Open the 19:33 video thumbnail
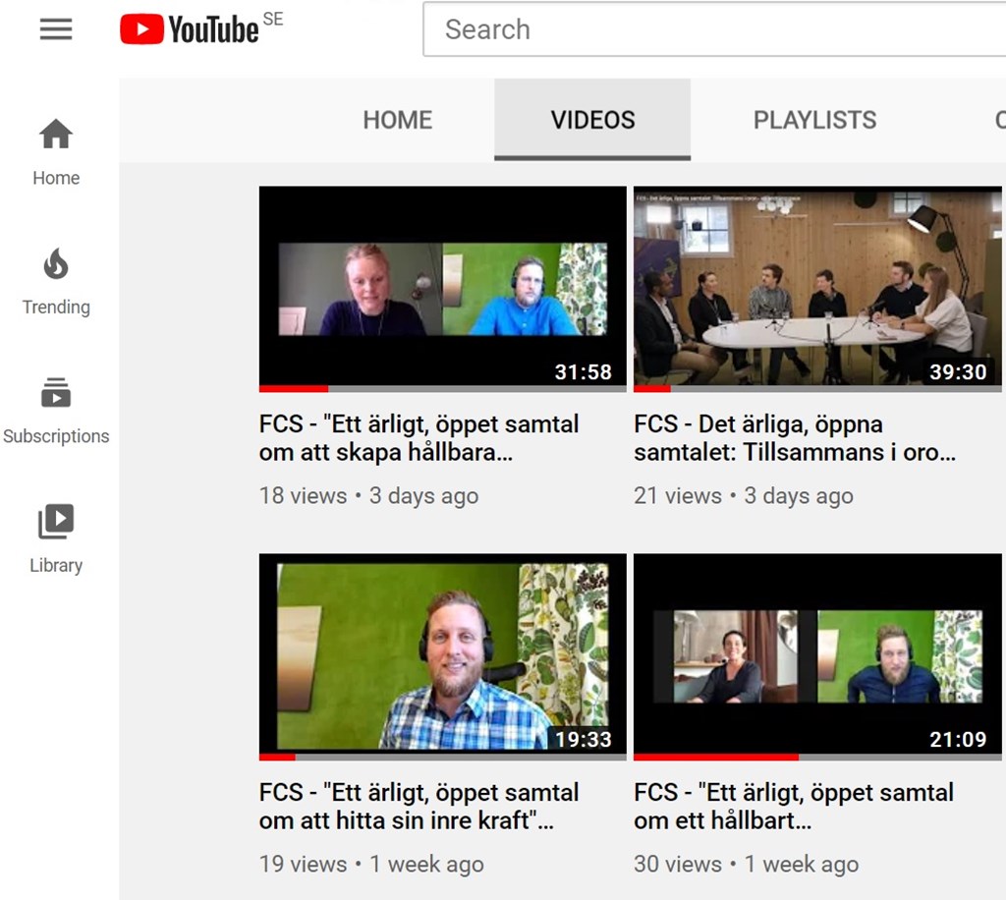Viewport: 1006px width, 900px height. (x=442, y=653)
